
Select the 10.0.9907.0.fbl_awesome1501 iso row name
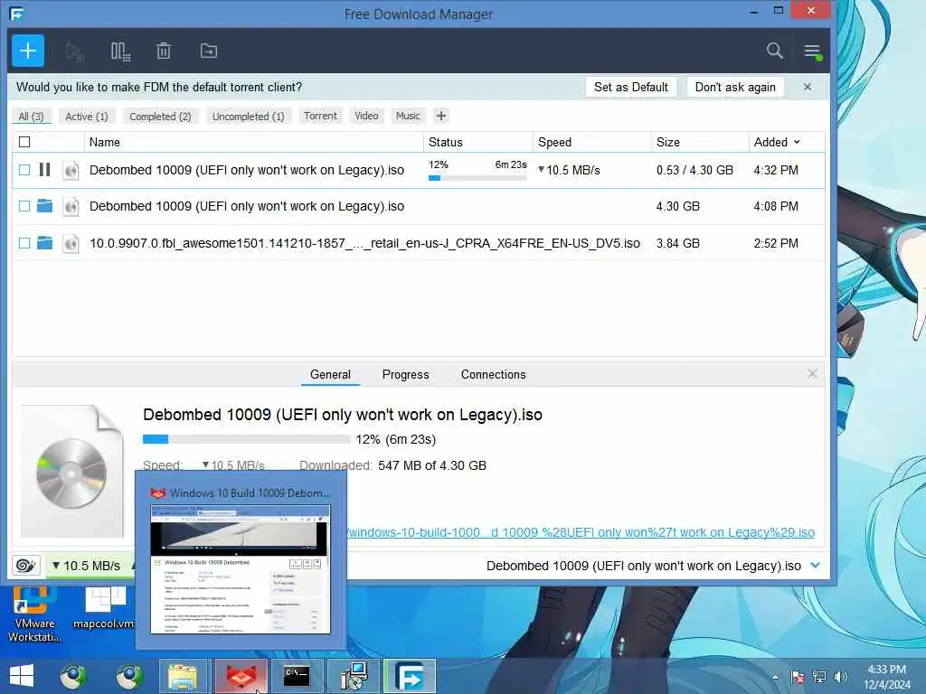coord(364,243)
